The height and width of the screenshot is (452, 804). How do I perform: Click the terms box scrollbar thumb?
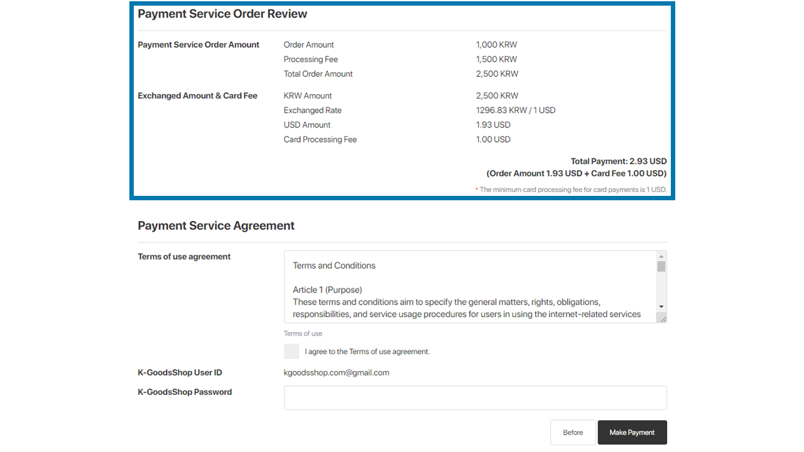coord(661,267)
